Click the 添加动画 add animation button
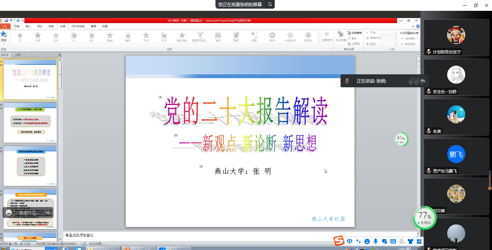Screen dimensions: 492x250 click(x=341, y=37)
